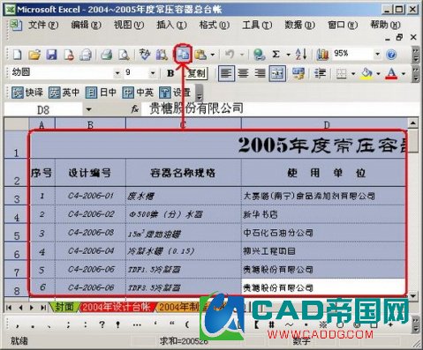This screenshot has width=423, height=350.
Task: Click the Copy icon in toolbar
Action: click(183, 55)
